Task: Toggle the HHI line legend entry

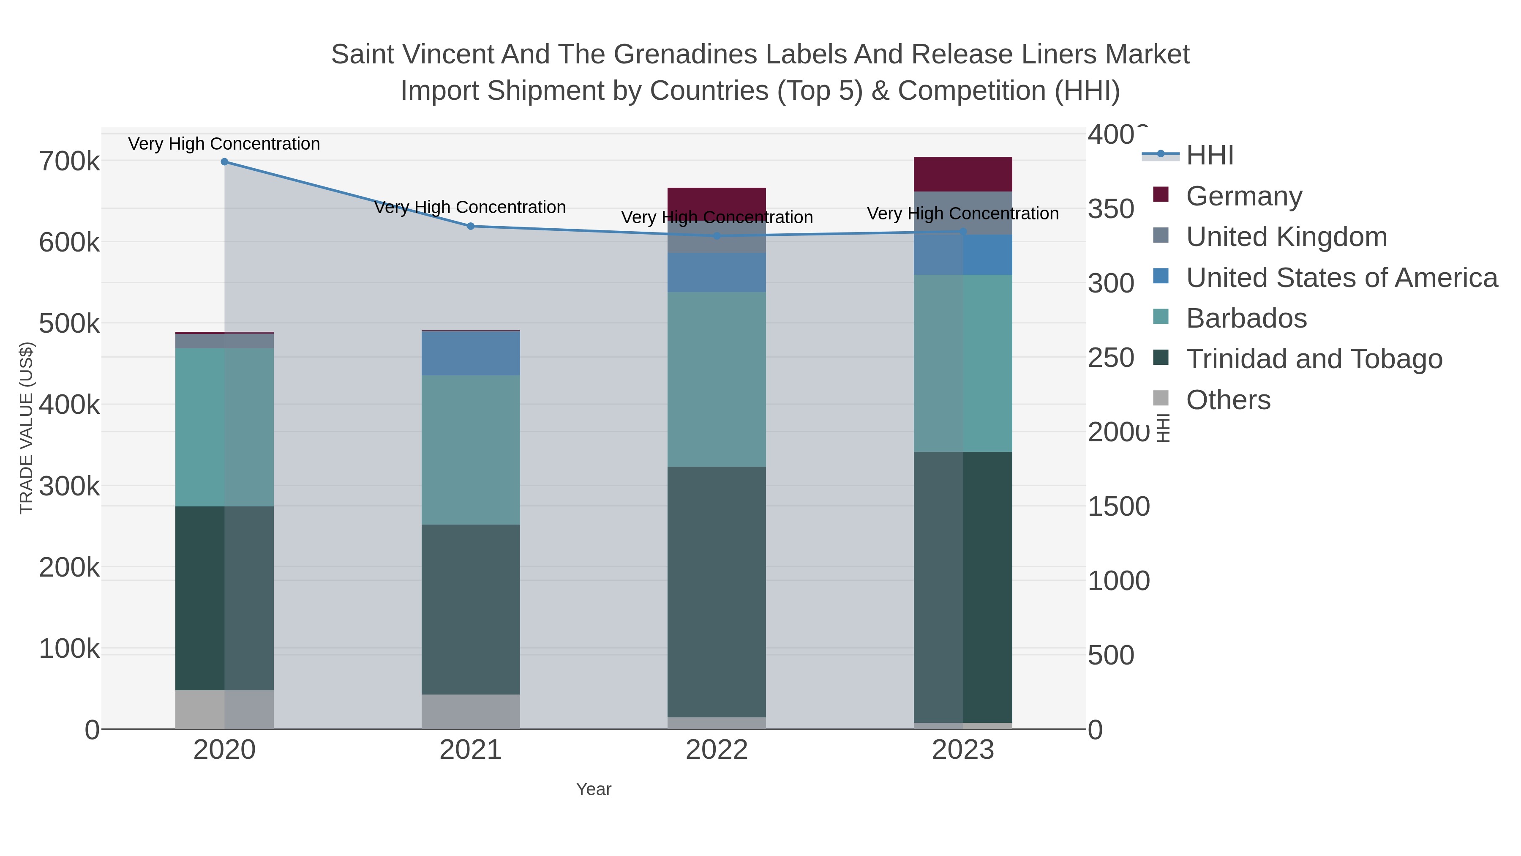Action: coord(1187,156)
